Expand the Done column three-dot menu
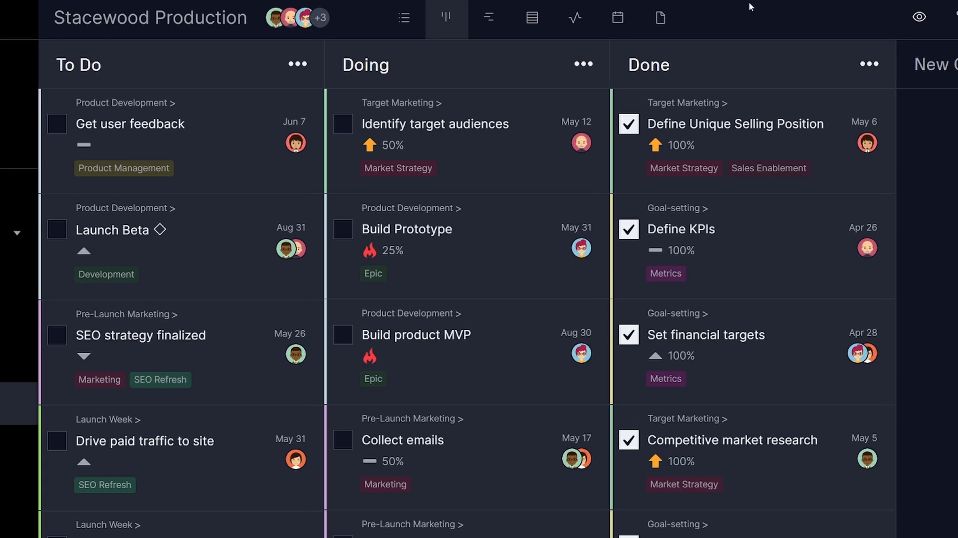The width and height of the screenshot is (958, 538). pos(869,64)
